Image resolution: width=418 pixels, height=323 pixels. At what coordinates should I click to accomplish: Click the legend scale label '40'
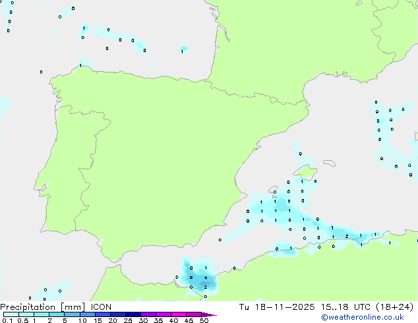[173, 320]
